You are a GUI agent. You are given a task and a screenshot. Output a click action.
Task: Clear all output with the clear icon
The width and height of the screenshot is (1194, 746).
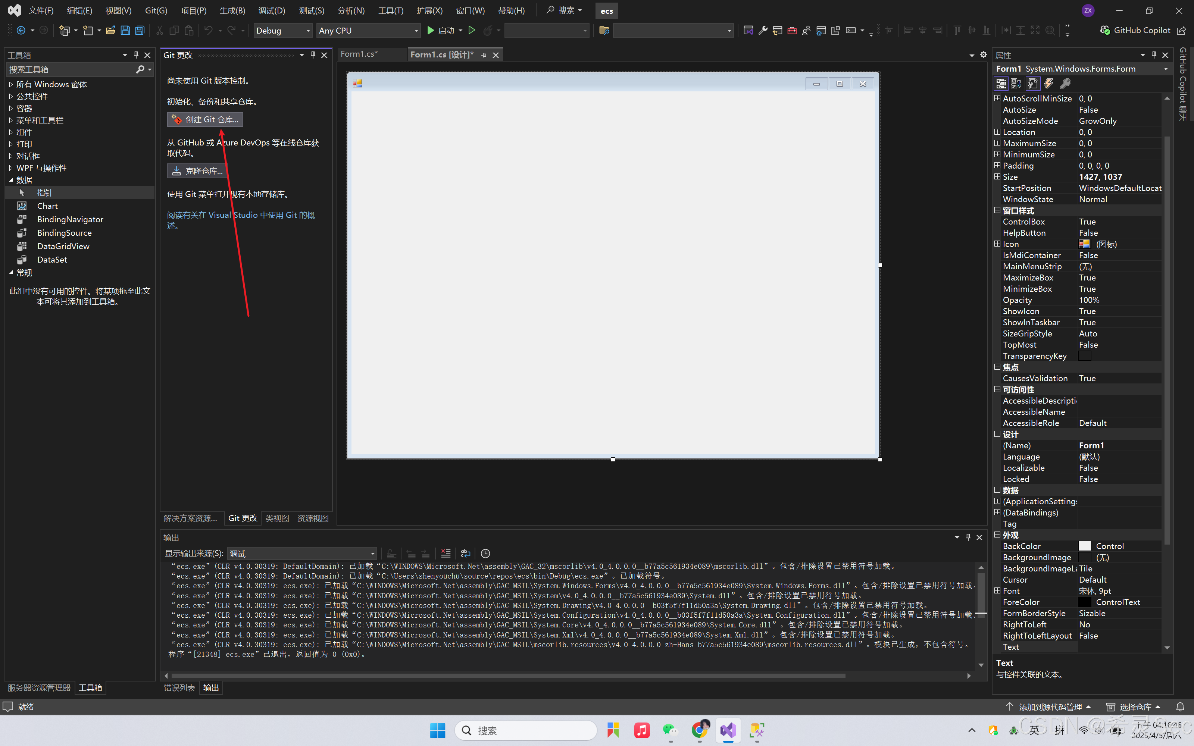446,554
